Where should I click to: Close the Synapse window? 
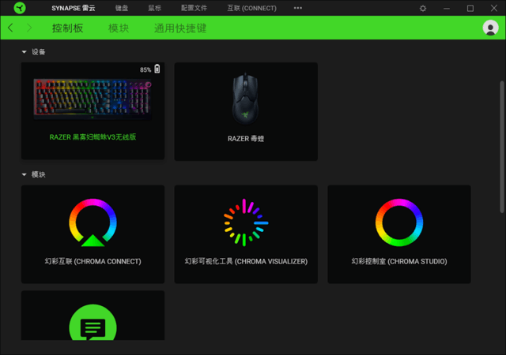coord(493,8)
